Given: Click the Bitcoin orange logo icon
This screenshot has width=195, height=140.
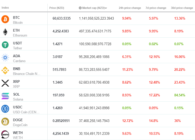Looking at the screenshot, I should [5, 19].
